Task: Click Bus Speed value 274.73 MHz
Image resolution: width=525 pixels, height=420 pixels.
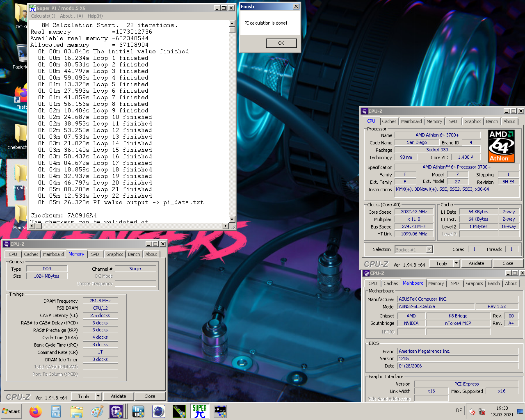Action: pos(414,226)
